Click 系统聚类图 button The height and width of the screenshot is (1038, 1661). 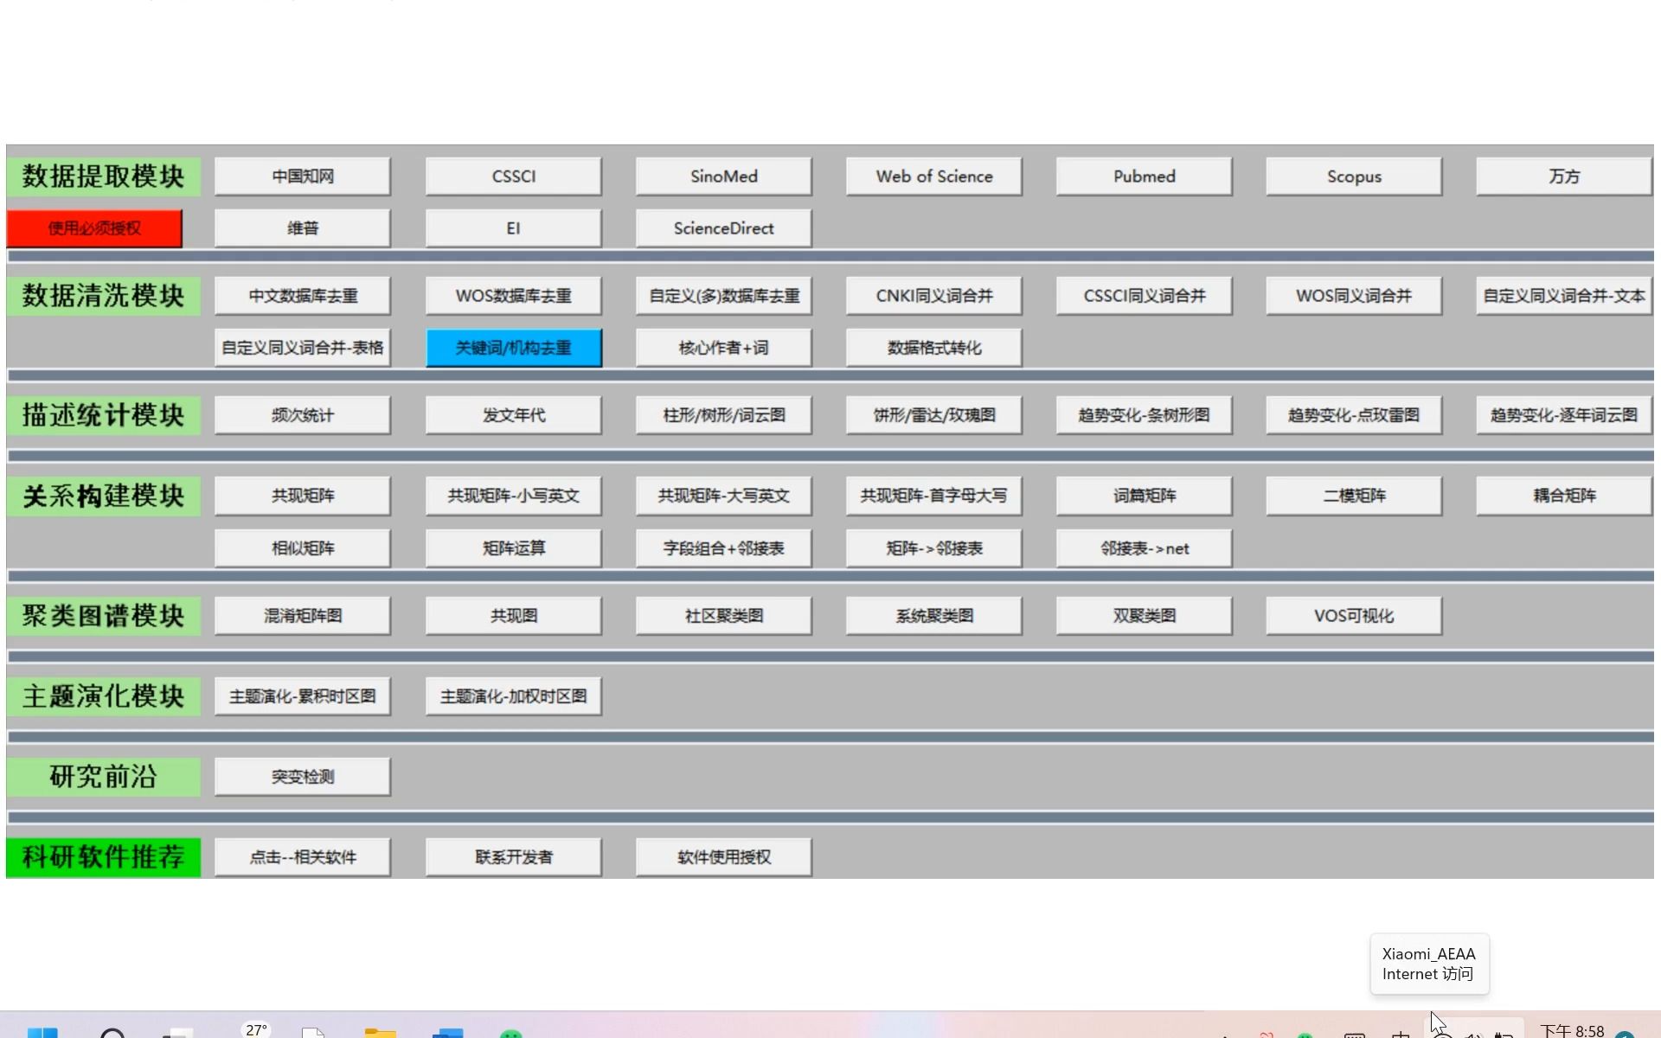click(x=934, y=616)
